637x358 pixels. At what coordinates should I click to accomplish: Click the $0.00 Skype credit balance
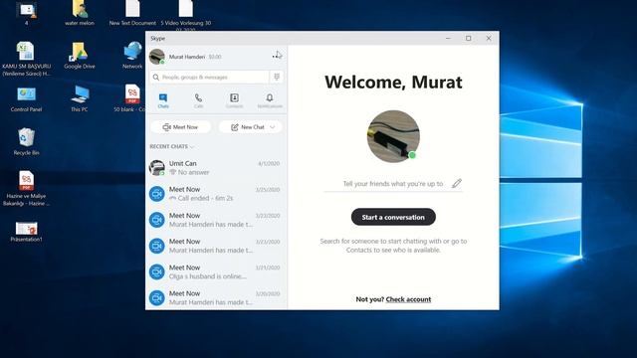215,57
